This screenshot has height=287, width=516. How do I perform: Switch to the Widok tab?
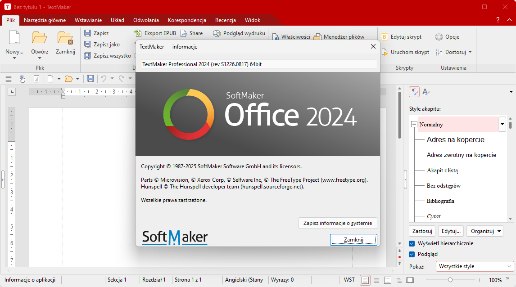(x=253, y=20)
